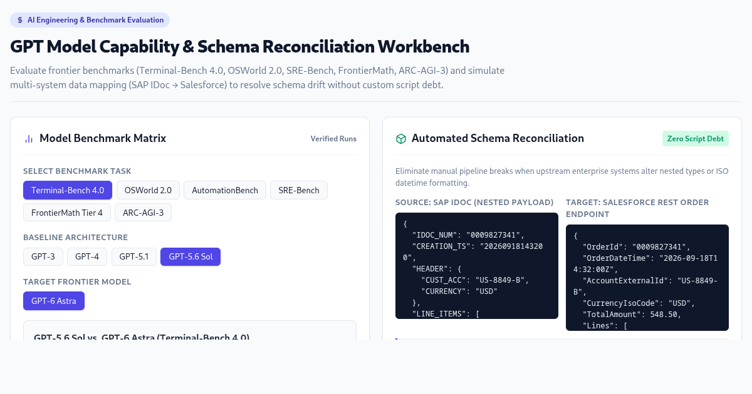Viewport: 752px width, 394px height.
Task: Pick the SRE-Bench benchmark task
Action: [x=299, y=190]
